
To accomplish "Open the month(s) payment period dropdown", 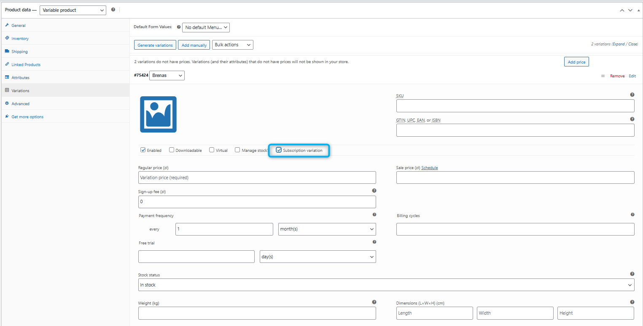I will (327, 229).
